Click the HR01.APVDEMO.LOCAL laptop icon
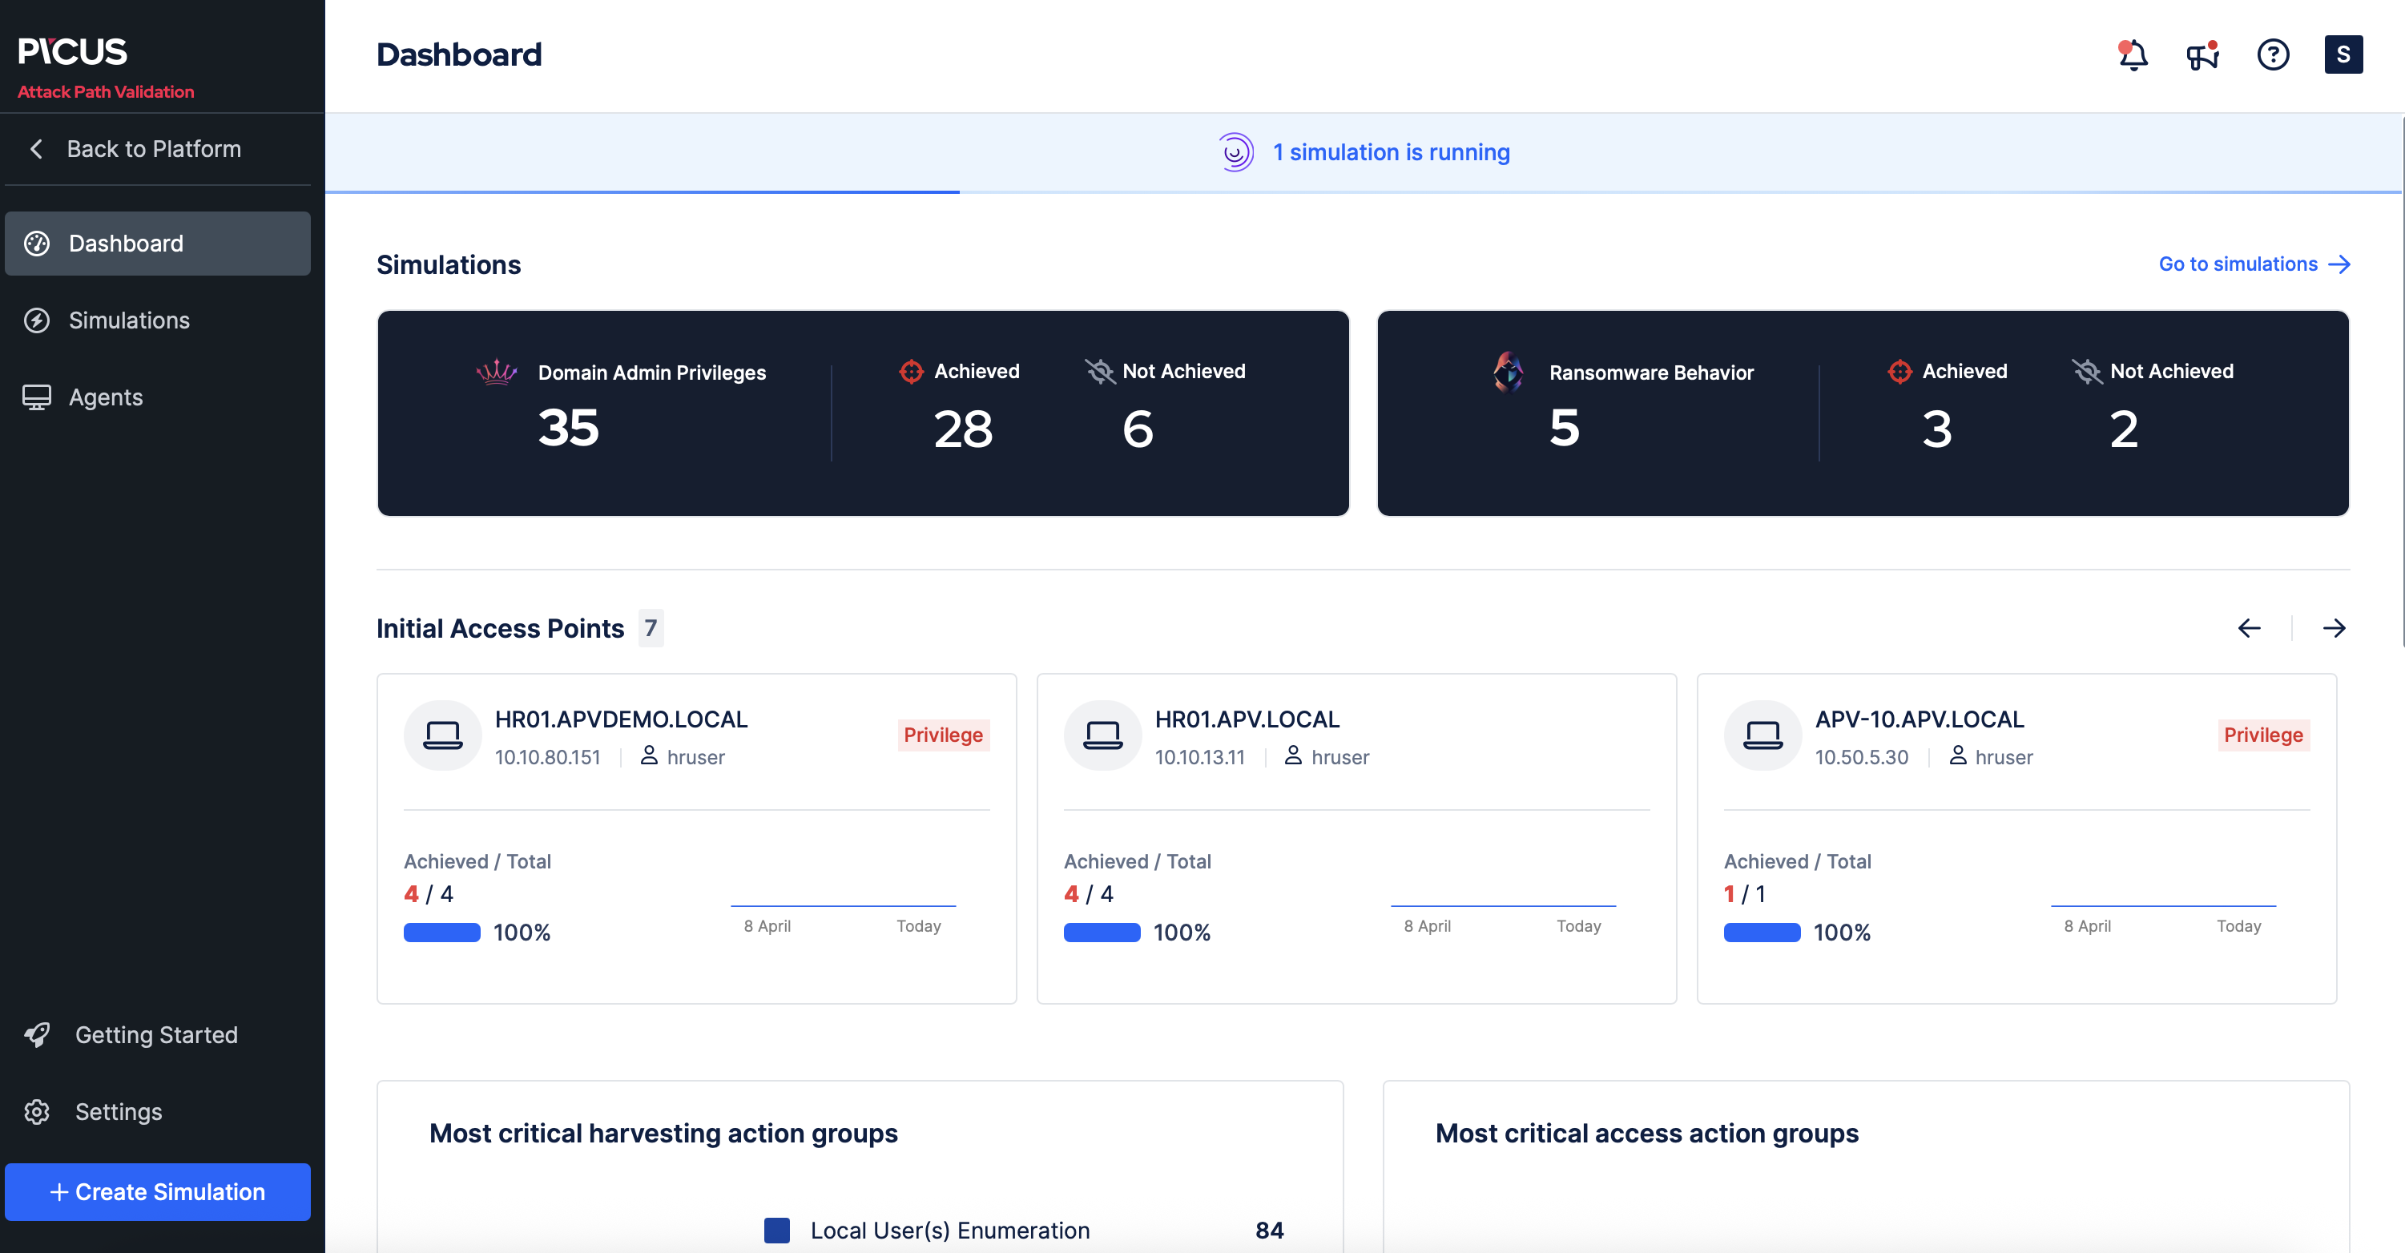Image resolution: width=2405 pixels, height=1253 pixels. pyautogui.click(x=442, y=735)
